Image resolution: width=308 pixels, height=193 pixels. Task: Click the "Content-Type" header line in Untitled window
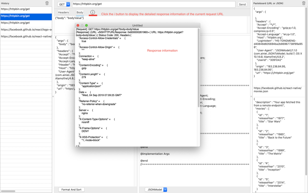point(90,83)
